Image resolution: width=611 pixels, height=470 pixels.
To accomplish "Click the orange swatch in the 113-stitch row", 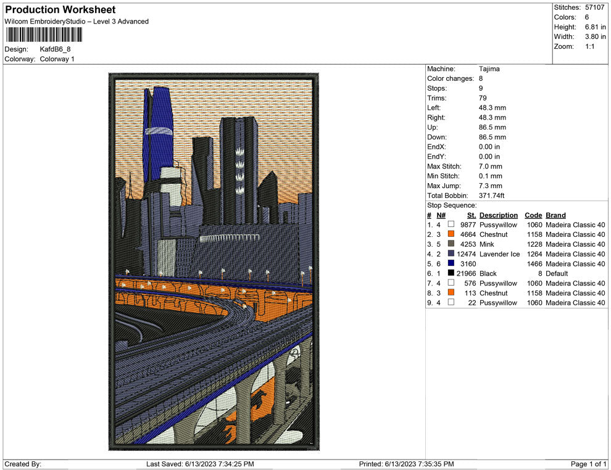I will point(451,292).
